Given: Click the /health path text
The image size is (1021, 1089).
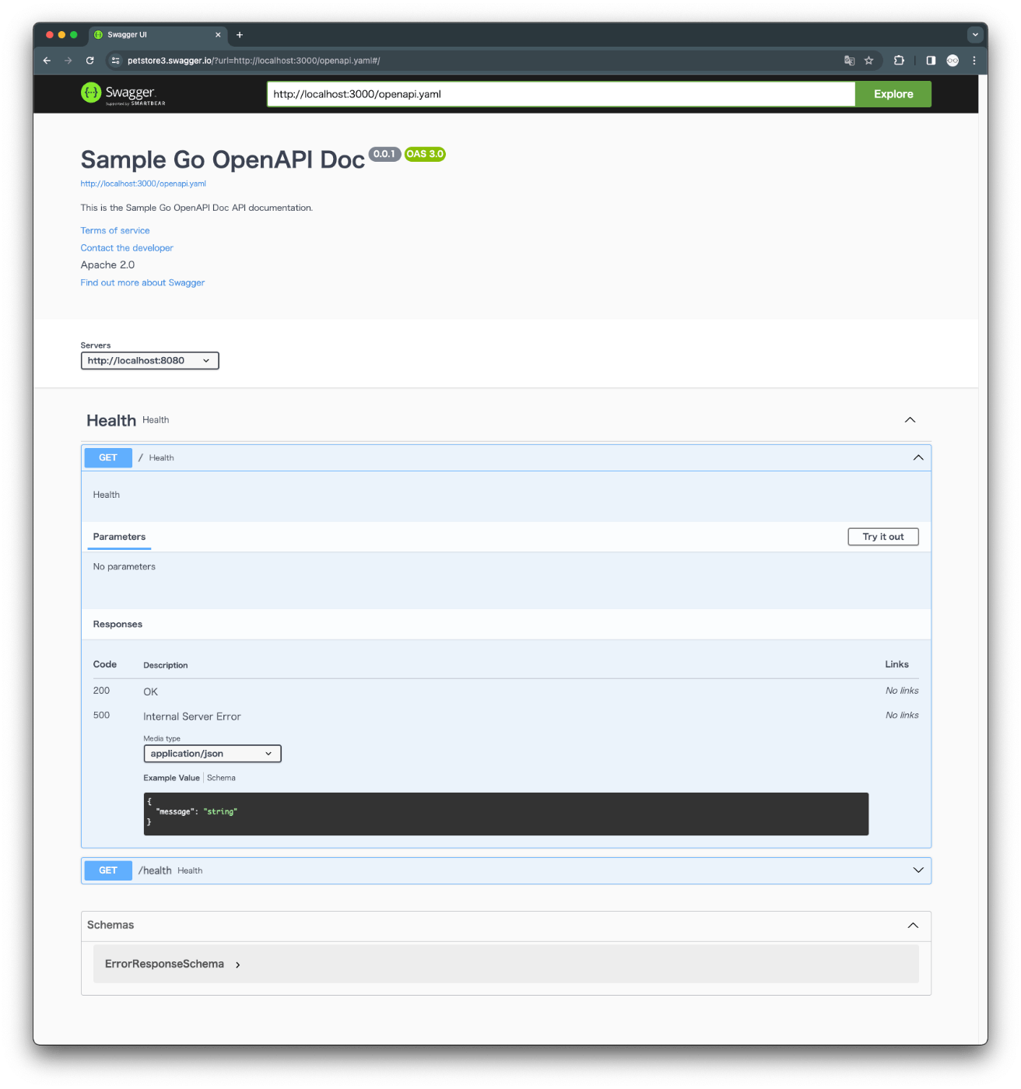Looking at the screenshot, I should [x=155, y=871].
